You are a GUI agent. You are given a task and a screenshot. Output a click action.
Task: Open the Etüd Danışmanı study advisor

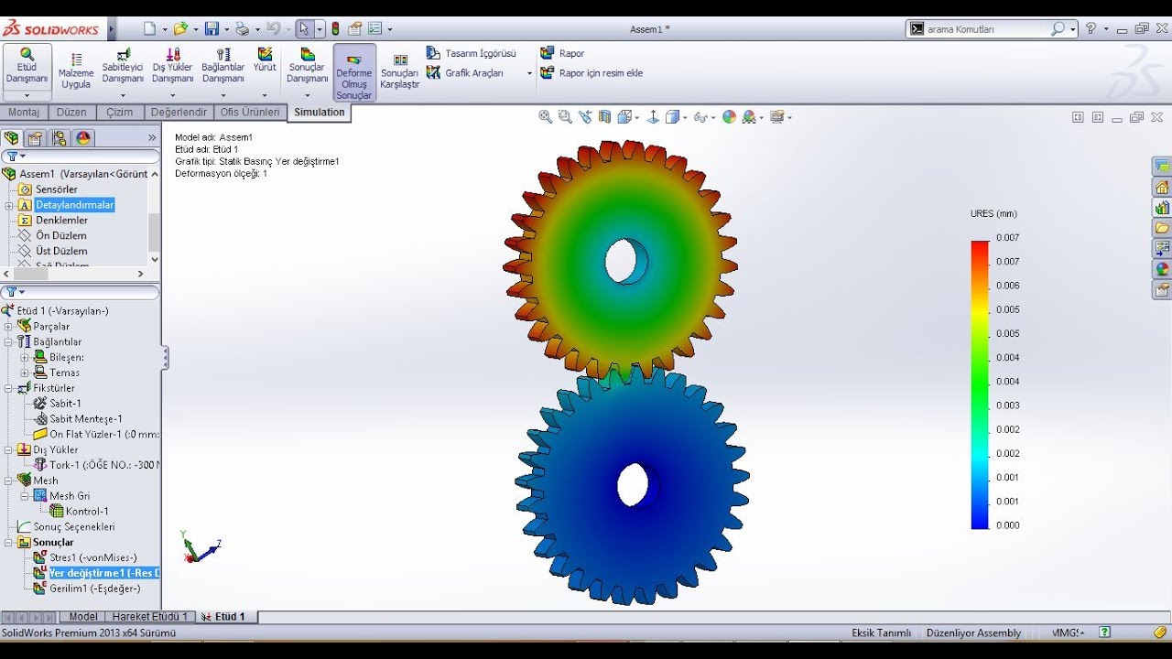click(27, 66)
